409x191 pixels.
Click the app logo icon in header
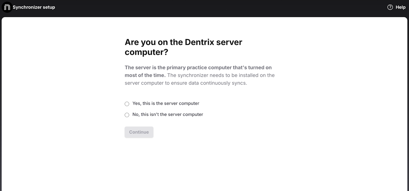pyautogui.click(x=7, y=7)
